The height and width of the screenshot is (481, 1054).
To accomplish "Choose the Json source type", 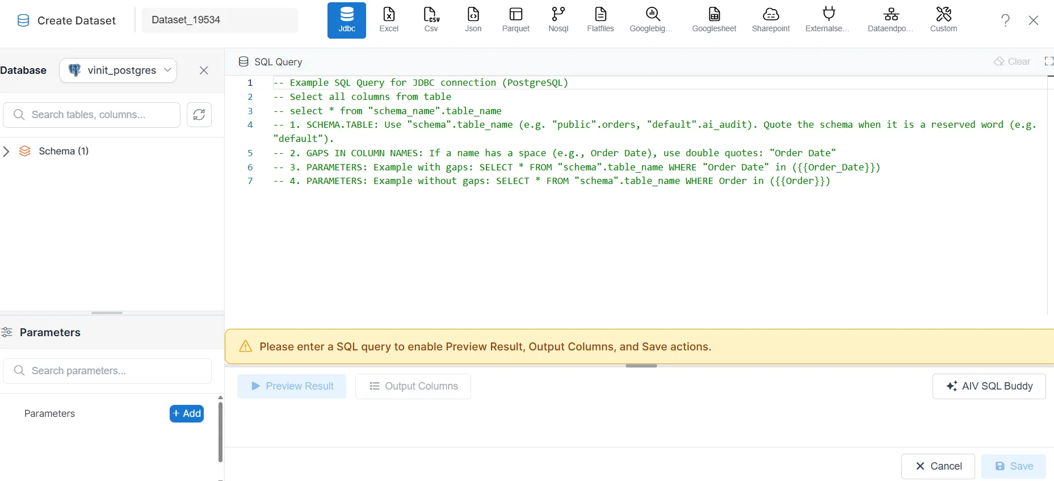I will [473, 20].
